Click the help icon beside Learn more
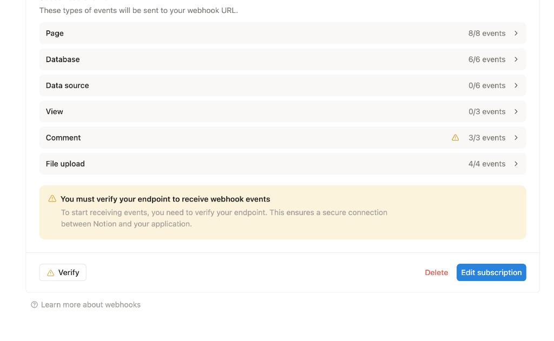This screenshot has width=554, height=341. coord(34,305)
